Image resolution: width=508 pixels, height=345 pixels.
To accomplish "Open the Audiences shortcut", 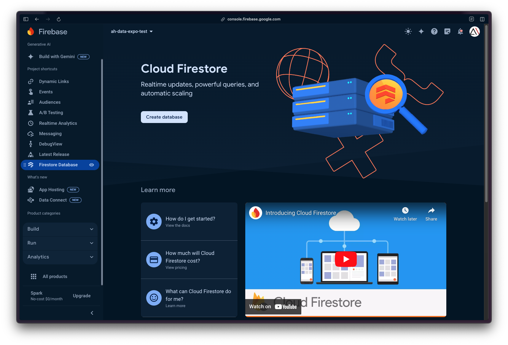I will pyautogui.click(x=50, y=102).
